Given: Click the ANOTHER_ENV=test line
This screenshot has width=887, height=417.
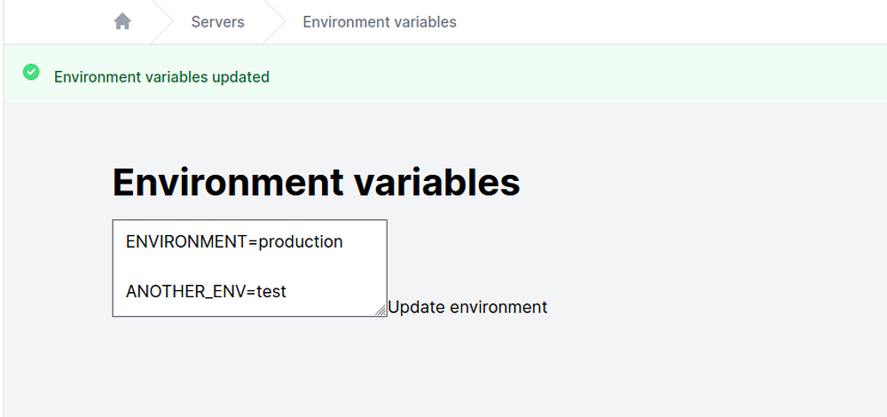Looking at the screenshot, I should (x=206, y=291).
